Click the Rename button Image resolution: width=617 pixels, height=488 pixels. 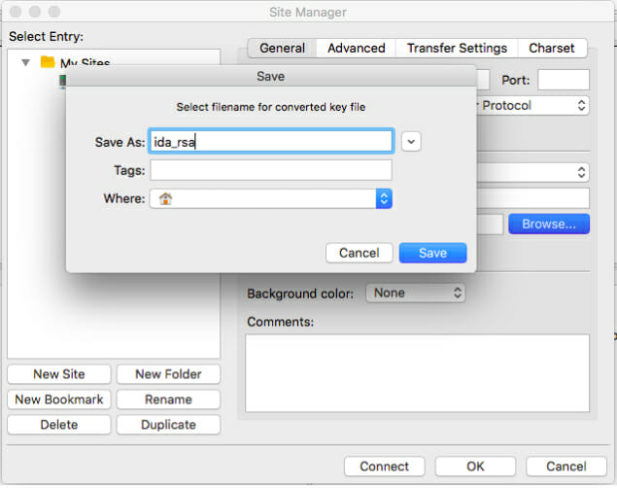[x=168, y=400]
